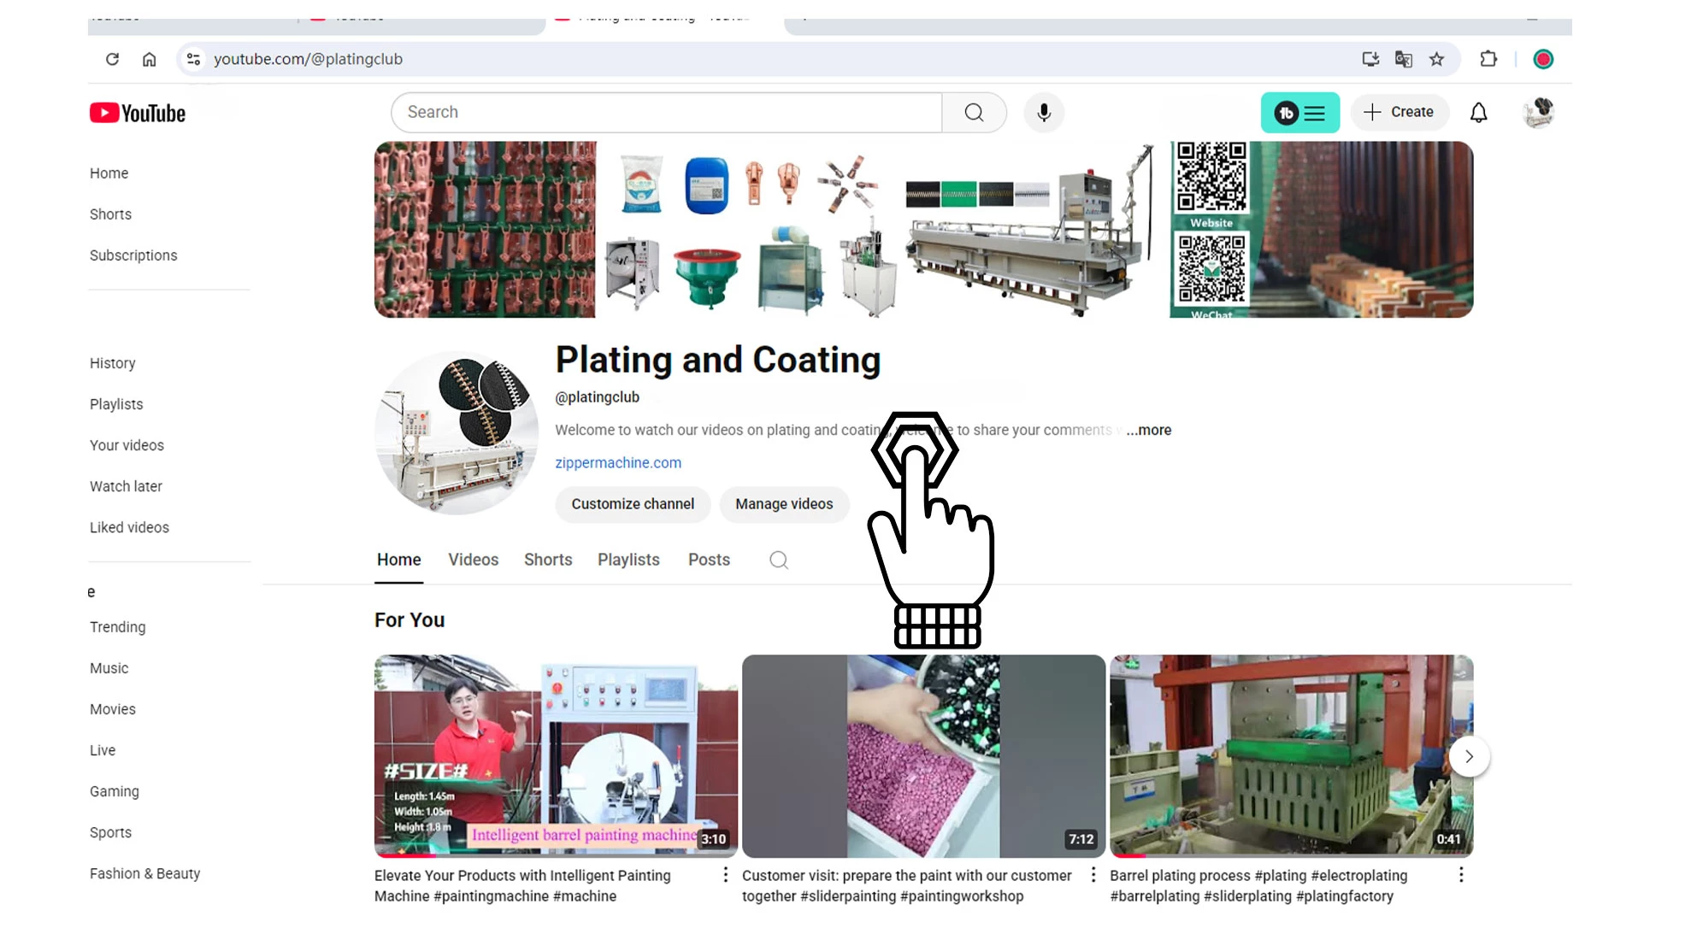Open the Create menu button
Image resolution: width=1697 pixels, height=951 pixels.
point(1399,112)
